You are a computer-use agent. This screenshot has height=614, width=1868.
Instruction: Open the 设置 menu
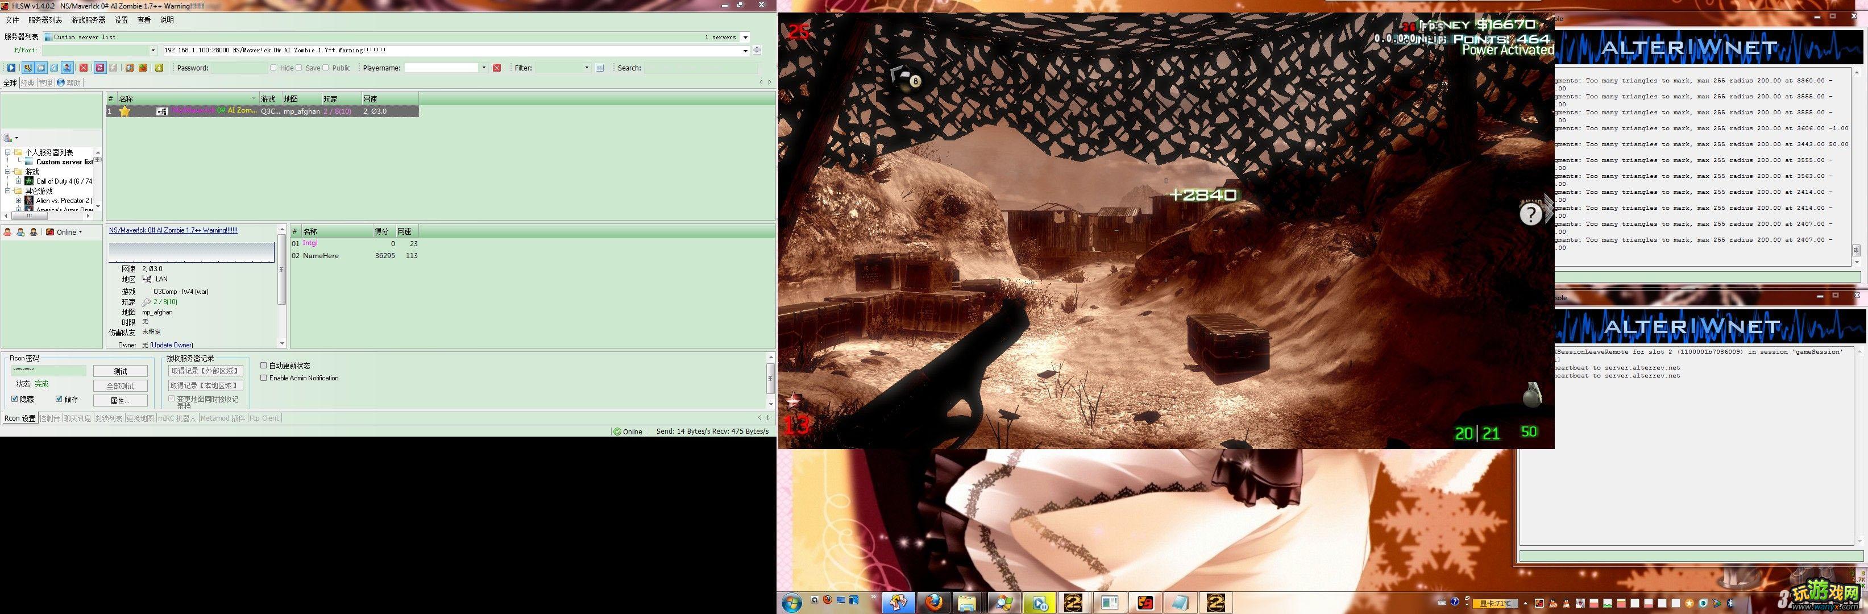pyautogui.click(x=122, y=20)
